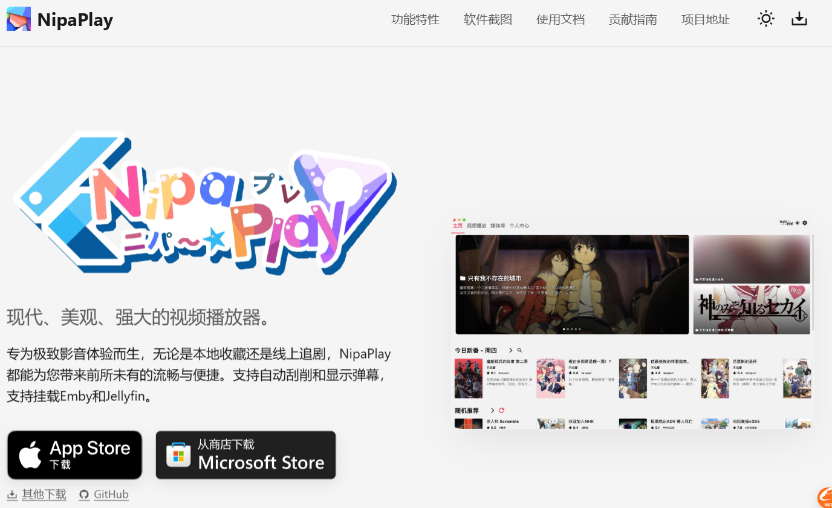Click the red refresh icon beside 随机推荐
This screenshot has width=832, height=508.
click(x=501, y=411)
